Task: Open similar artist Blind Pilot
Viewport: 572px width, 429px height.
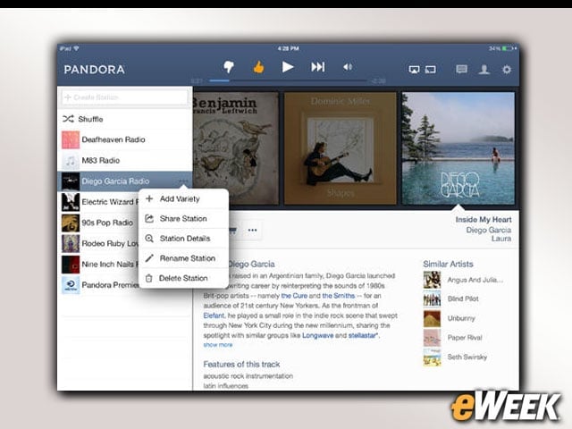Action: [x=451, y=299]
